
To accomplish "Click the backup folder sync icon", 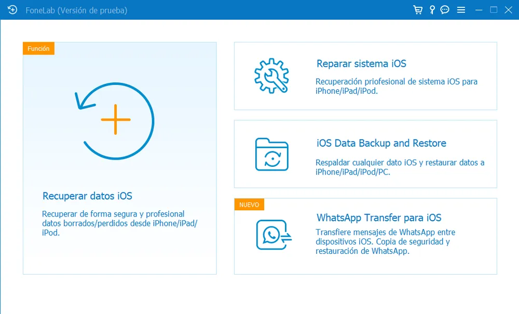I will point(272,154).
